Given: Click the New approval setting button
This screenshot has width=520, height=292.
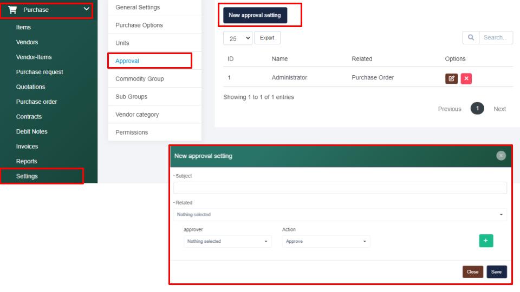Looking at the screenshot, I should pos(255,15).
